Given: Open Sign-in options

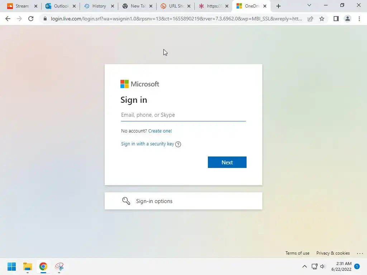Looking at the screenshot, I should click(x=183, y=201).
